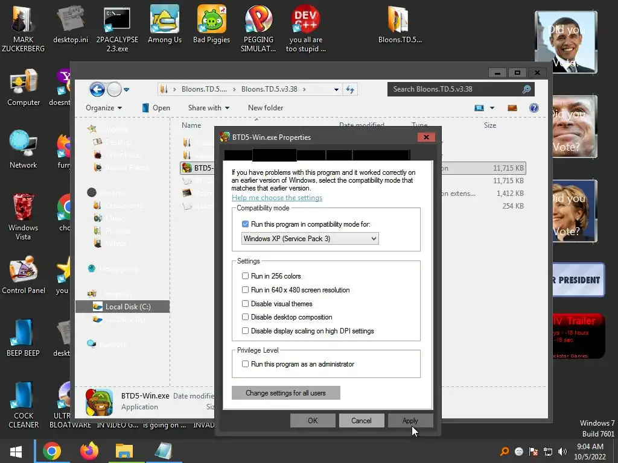Check Run this program as an administrator
This screenshot has width=618, height=463.
[x=245, y=364]
